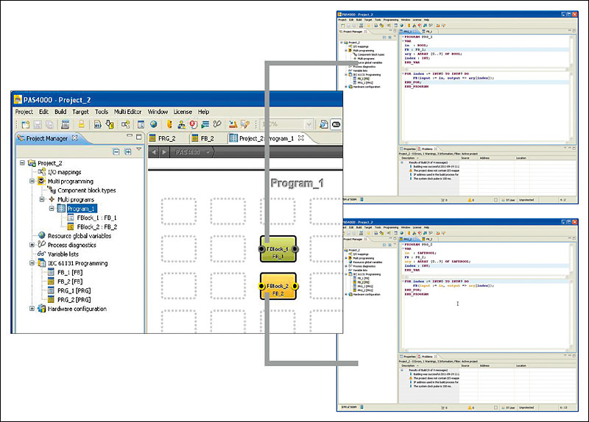Select I/O mappings in project tree
Viewport: 589px width, 422px height.
[64, 172]
